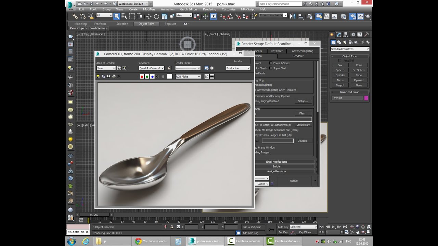Toggle the Angle Snap icon
The height and width of the screenshot is (246, 438).
230,16
